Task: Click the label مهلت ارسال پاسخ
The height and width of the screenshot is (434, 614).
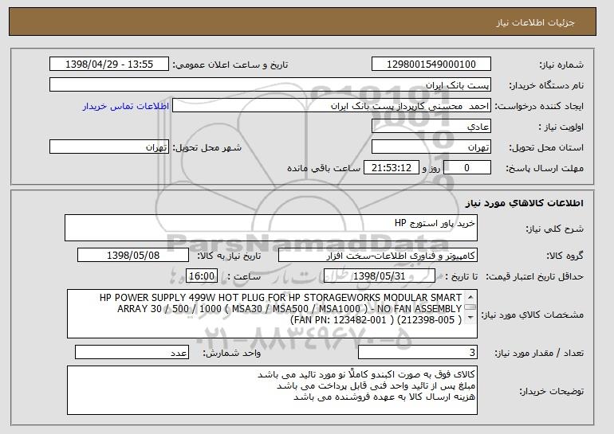Action: coord(545,169)
